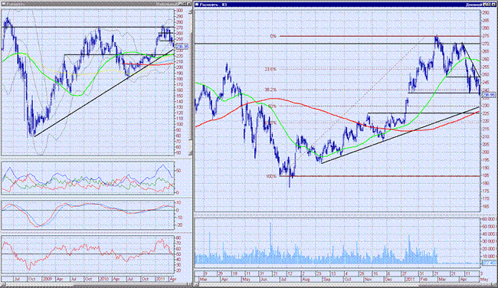
Task: Click the left chart window's title icon
Action: coord(4,4)
